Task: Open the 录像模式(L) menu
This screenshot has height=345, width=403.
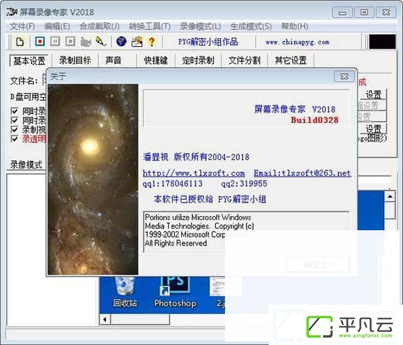Action: (200, 26)
